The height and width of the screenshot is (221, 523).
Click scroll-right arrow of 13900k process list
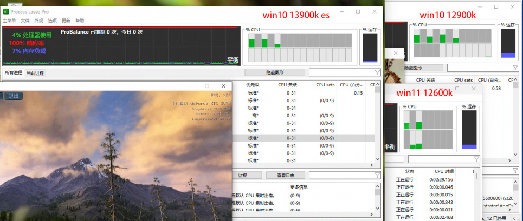point(371,165)
